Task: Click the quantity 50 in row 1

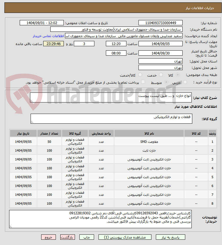Action: 49,142
